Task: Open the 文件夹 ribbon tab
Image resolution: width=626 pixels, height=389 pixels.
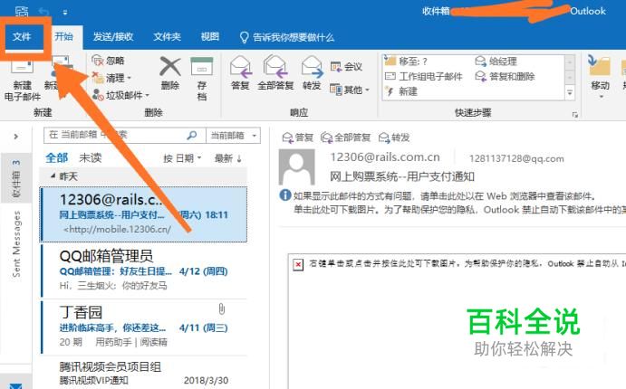Action: 167,37
